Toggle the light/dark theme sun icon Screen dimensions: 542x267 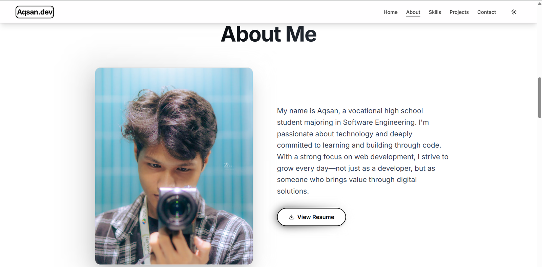[514, 12]
